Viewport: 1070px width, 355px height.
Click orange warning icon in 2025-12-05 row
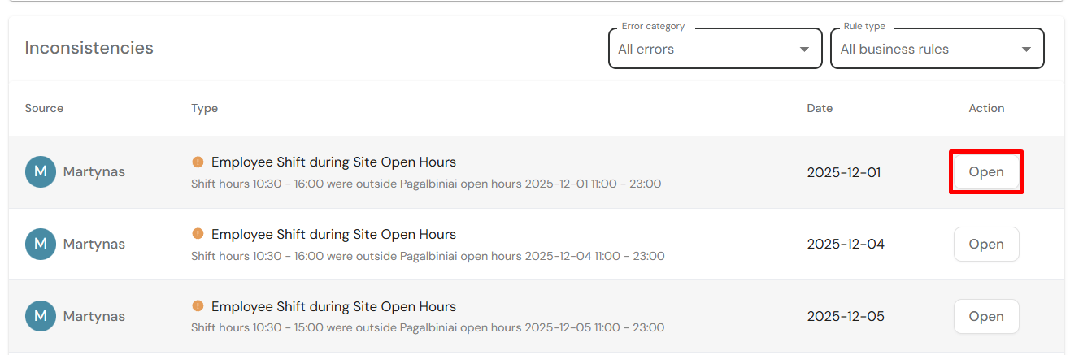coord(198,306)
